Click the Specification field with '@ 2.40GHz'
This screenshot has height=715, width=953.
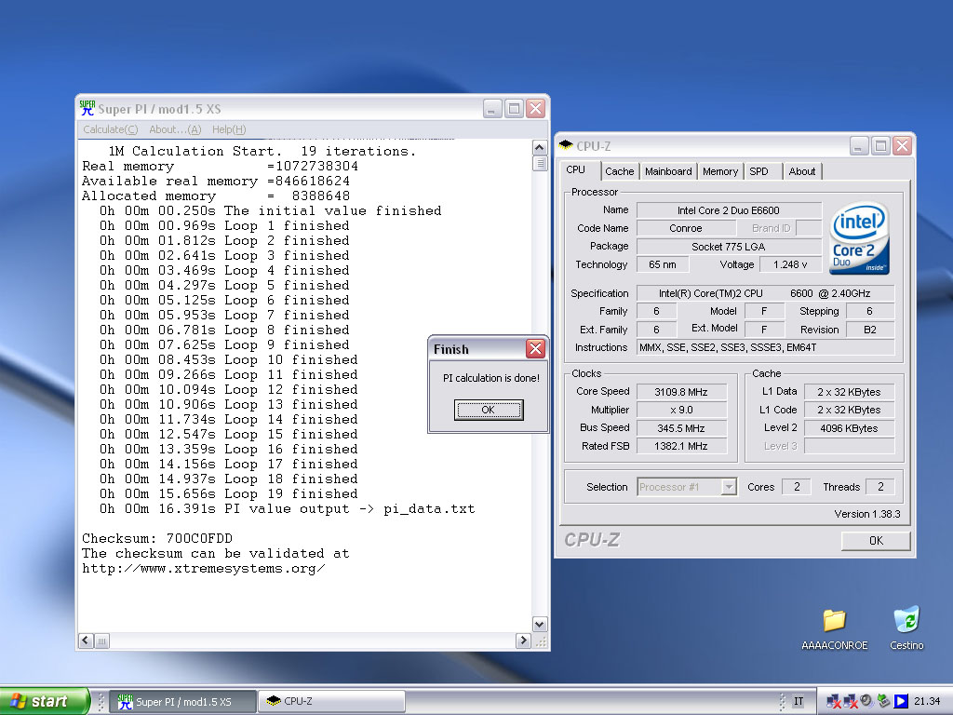(x=765, y=293)
